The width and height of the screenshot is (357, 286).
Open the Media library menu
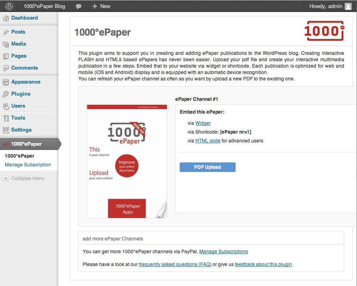tap(19, 44)
